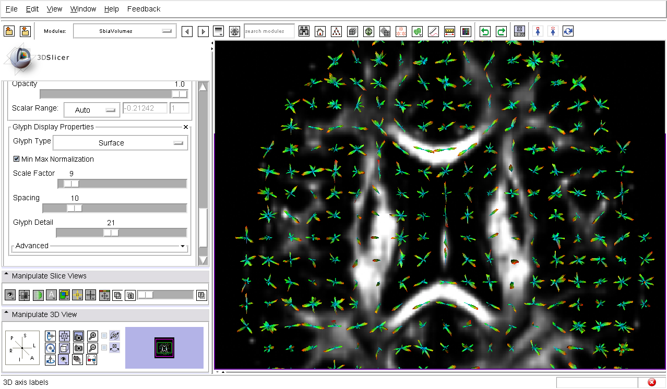Screen dimensions: 667x389
Task: Collapse the Manipulate Slice Views panel
Action: [6, 275]
